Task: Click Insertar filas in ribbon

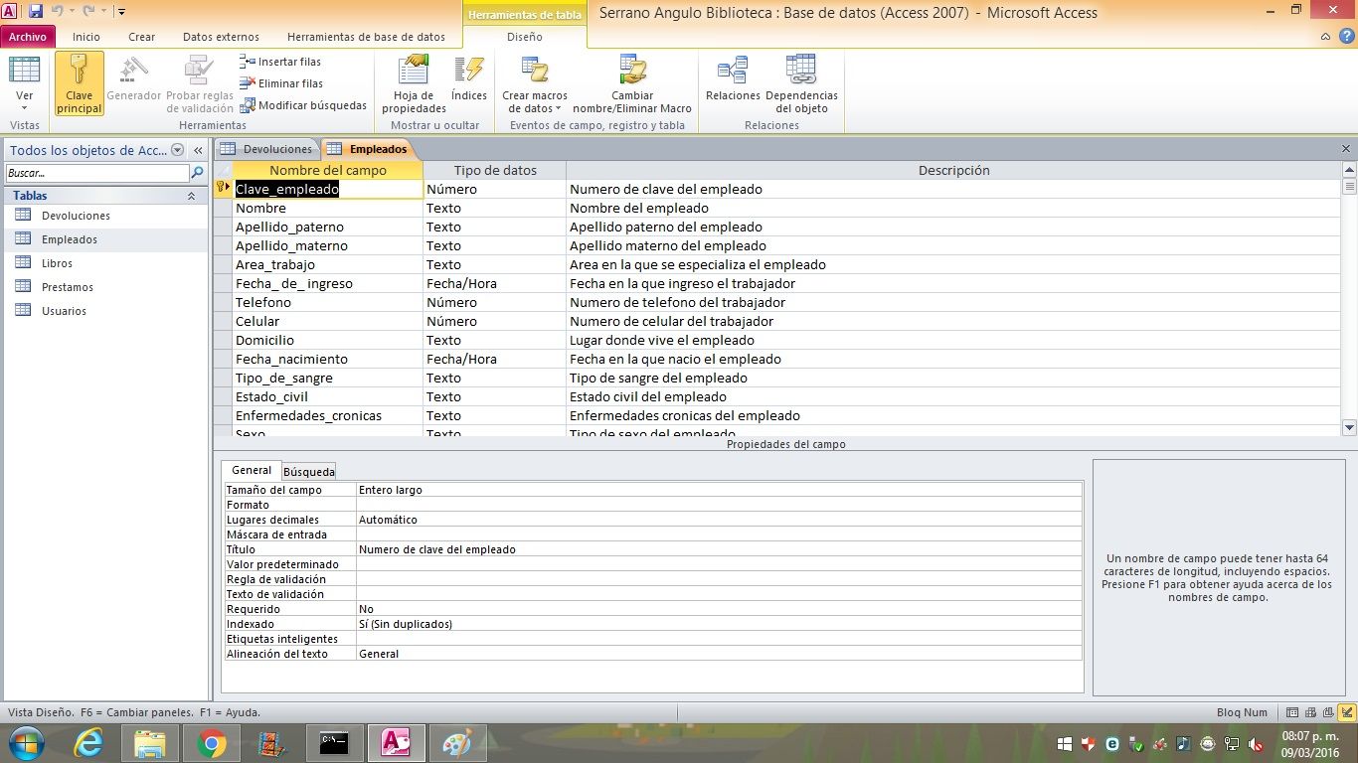Action: (x=280, y=62)
